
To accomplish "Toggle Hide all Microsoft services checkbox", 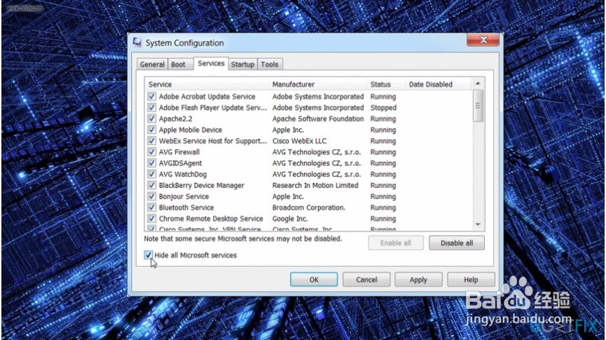I will click(x=148, y=255).
